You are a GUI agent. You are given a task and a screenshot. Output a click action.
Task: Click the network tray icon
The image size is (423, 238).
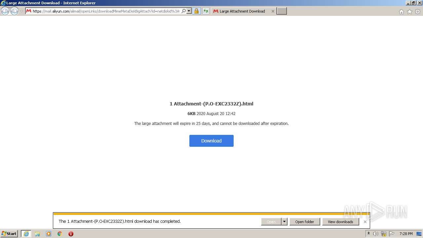[384, 234]
